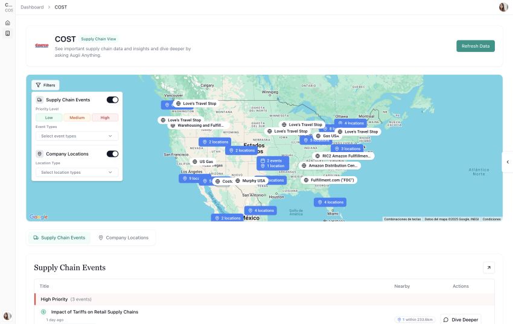This screenshot has height=324, width=513.
Task: Open the bookmark icon in the sidebar
Action: tap(7, 33)
